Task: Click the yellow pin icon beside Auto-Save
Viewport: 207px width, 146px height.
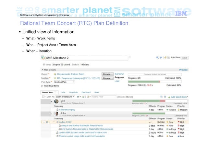Action: coord(165,58)
